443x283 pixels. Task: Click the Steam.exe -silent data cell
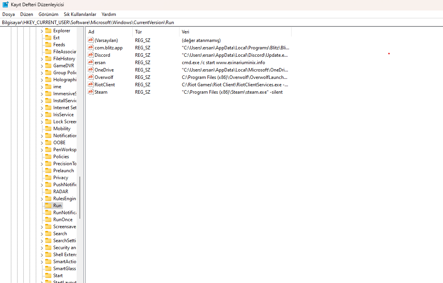[x=232, y=92]
